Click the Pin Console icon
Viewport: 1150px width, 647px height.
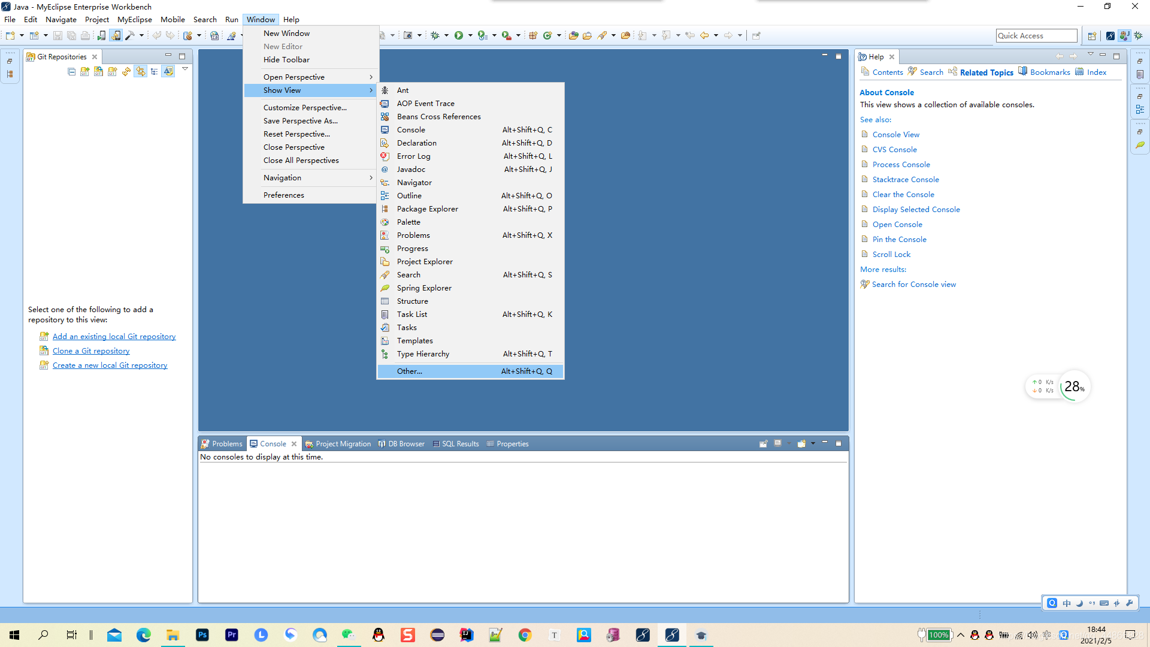coord(764,444)
